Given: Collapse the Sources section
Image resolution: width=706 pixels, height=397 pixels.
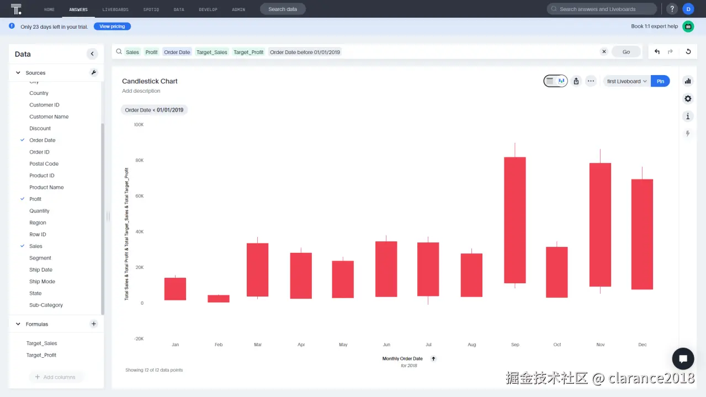Looking at the screenshot, I should (x=18, y=72).
